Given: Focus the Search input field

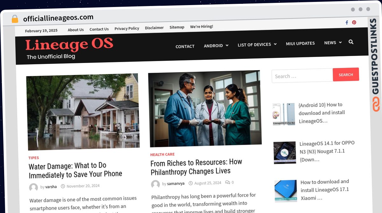Looking at the screenshot, I should coord(302,76).
